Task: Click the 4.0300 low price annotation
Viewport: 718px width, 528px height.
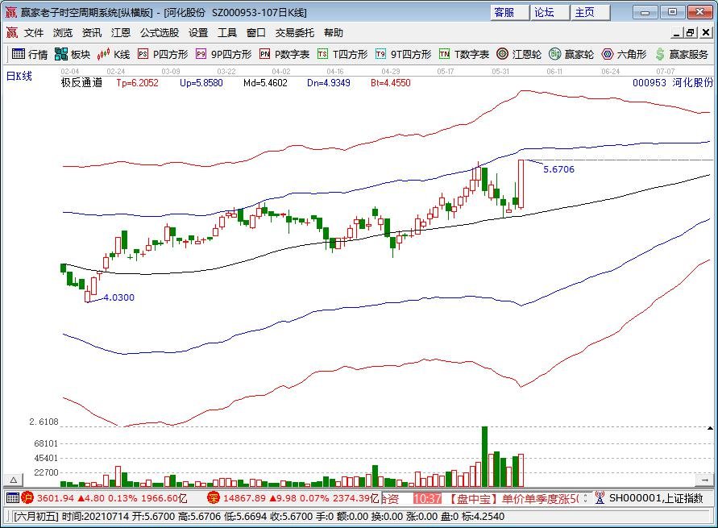Action: pos(118,297)
